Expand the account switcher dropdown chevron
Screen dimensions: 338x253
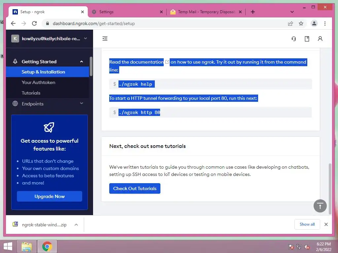click(x=85, y=39)
